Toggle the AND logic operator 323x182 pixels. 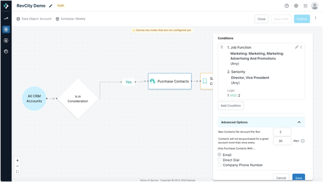pyautogui.click(x=233, y=95)
